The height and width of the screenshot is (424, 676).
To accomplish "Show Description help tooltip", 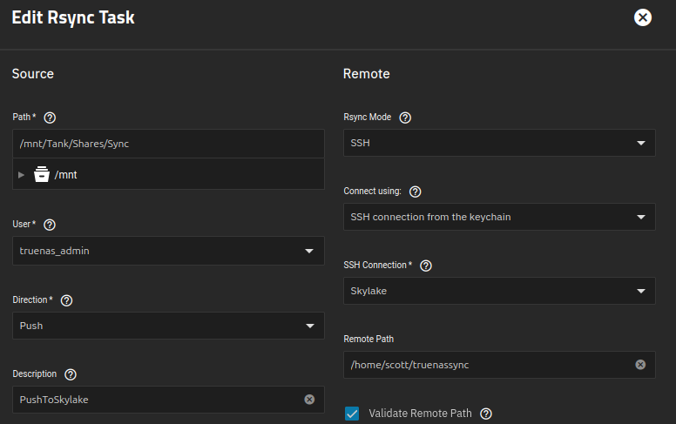I will point(71,374).
